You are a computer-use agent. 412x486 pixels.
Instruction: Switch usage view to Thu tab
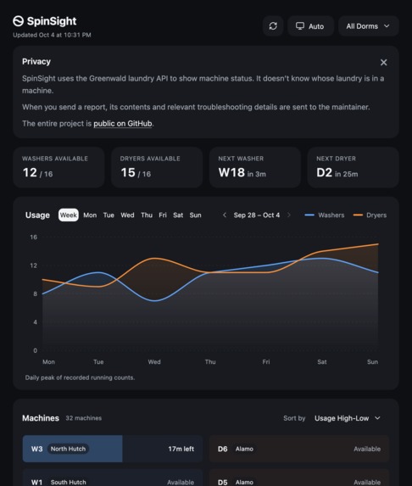pyautogui.click(x=147, y=215)
